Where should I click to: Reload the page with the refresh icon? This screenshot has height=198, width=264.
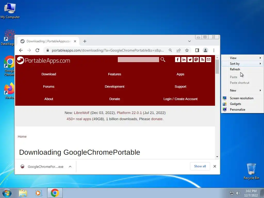click(37, 50)
